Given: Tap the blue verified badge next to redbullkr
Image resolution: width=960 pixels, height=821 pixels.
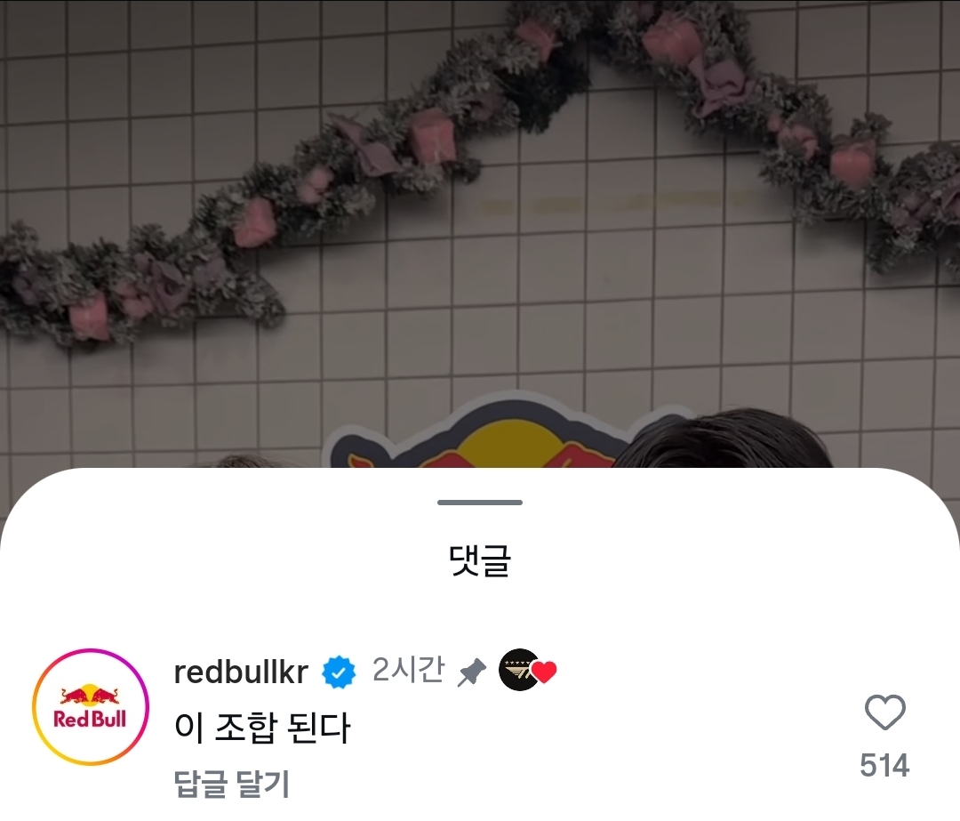Looking at the screenshot, I should coord(339,672).
